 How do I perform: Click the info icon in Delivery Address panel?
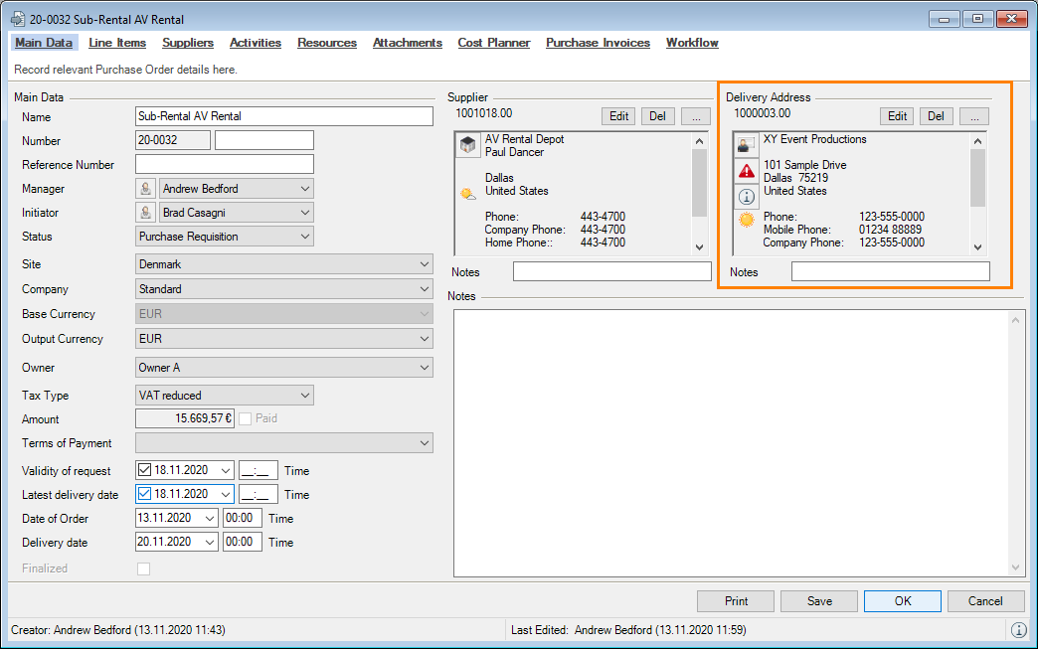coord(747,196)
